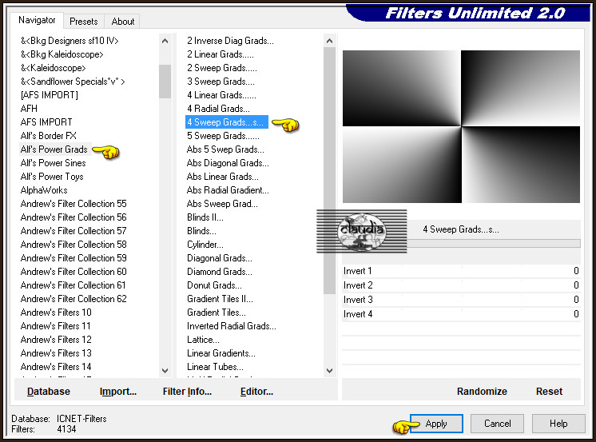Select the [AFS IMPORT] bracketed category

pos(50,95)
